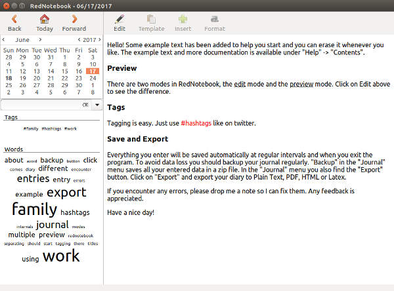The width and height of the screenshot is (394, 291).
Task: Click the word 'preview' in Words cloud
Action: (52, 235)
